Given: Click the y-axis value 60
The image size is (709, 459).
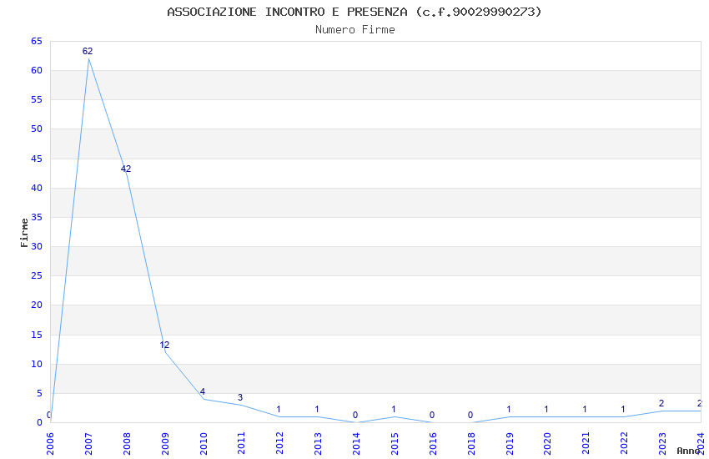Looking at the screenshot, I should (x=37, y=70).
